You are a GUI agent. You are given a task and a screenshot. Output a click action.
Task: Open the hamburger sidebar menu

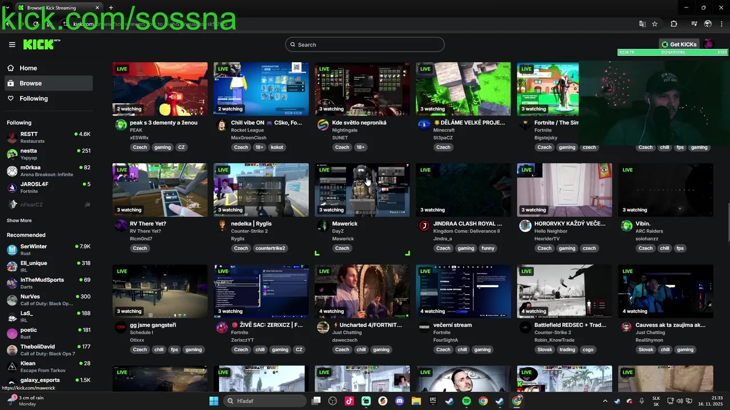[x=12, y=44]
